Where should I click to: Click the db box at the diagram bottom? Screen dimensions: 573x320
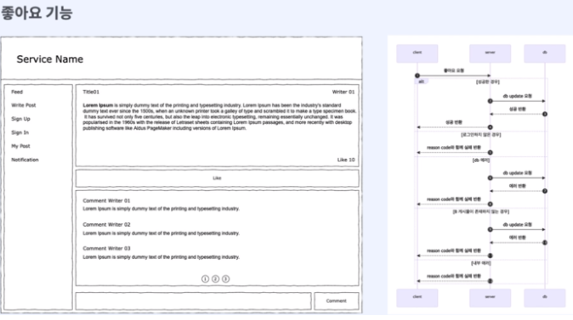(x=544, y=298)
